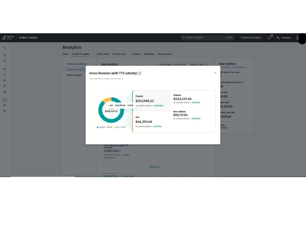Click the Affiliate amount $334,231.48
306x229 pixels.
pos(182,99)
